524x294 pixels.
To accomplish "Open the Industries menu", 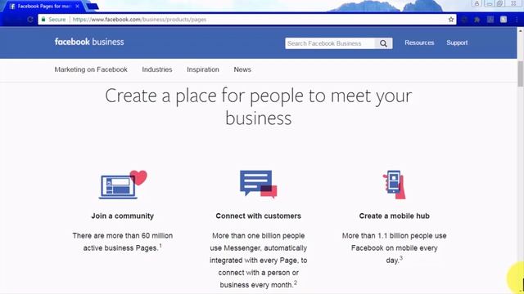I will coord(157,69).
